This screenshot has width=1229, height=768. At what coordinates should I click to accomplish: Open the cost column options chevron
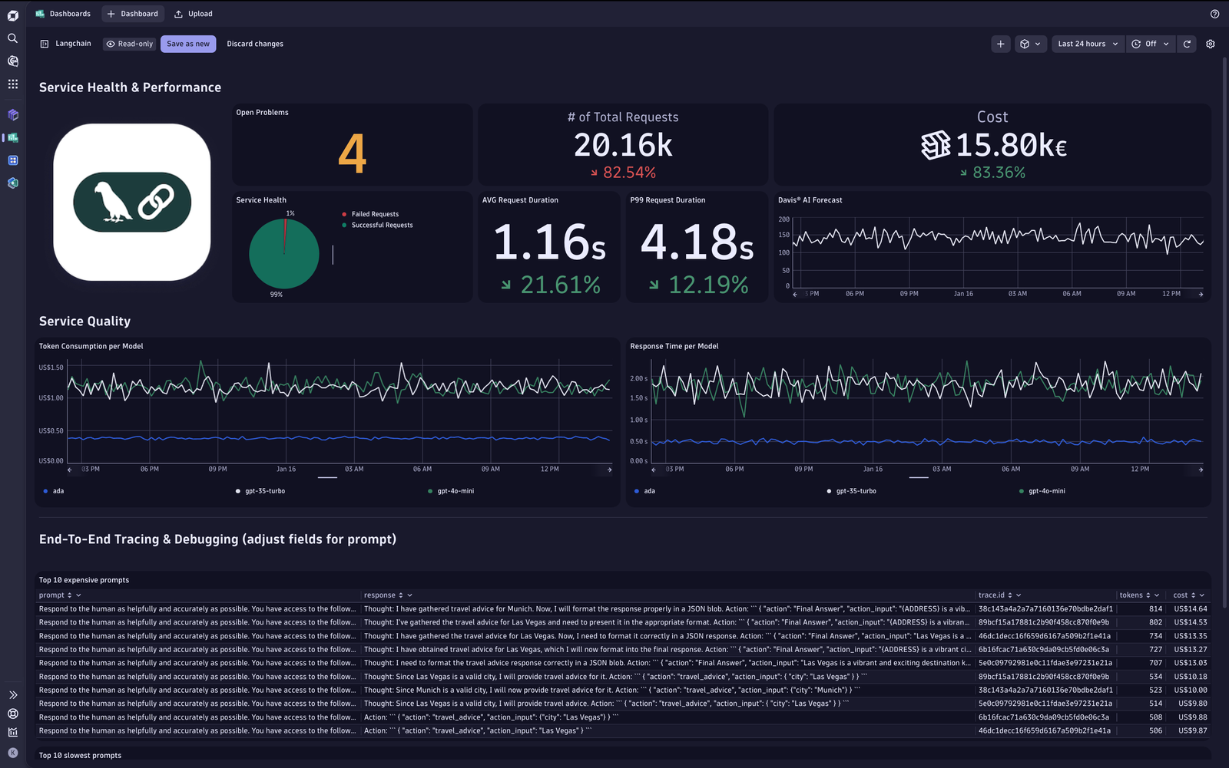1202,595
